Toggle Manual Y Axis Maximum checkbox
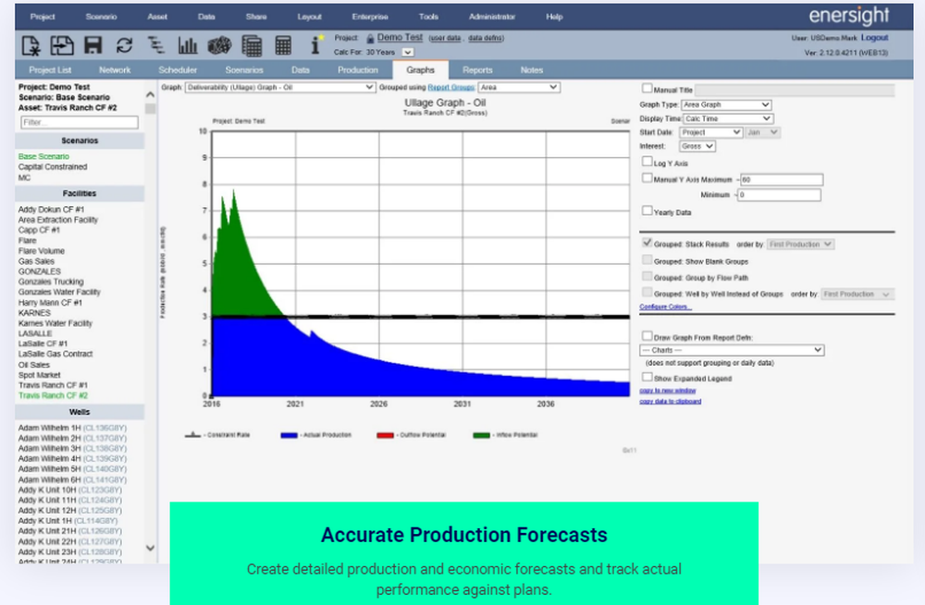The height and width of the screenshot is (605, 925). coord(647,178)
